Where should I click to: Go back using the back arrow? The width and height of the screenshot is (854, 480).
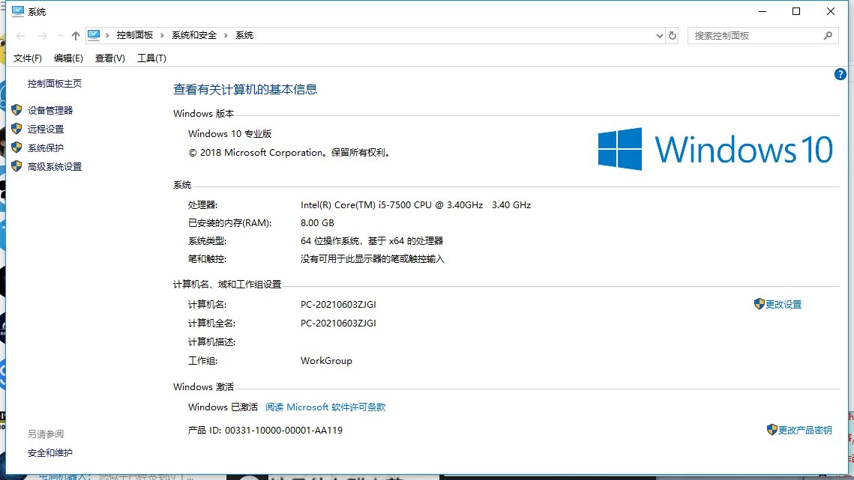coord(21,36)
